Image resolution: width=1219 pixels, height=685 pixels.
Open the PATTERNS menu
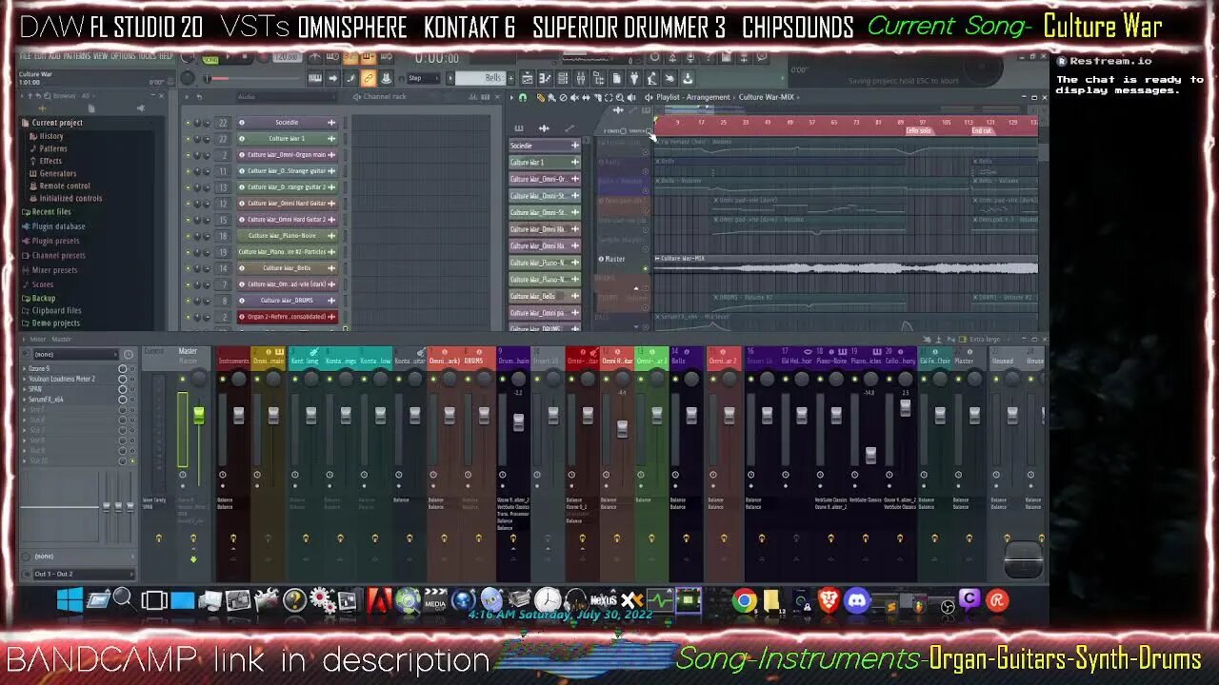coord(77,56)
